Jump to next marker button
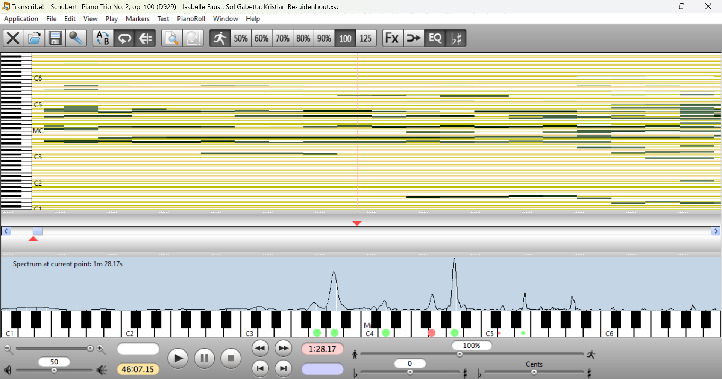722x379 pixels. pyautogui.click(x=284, y=368)
